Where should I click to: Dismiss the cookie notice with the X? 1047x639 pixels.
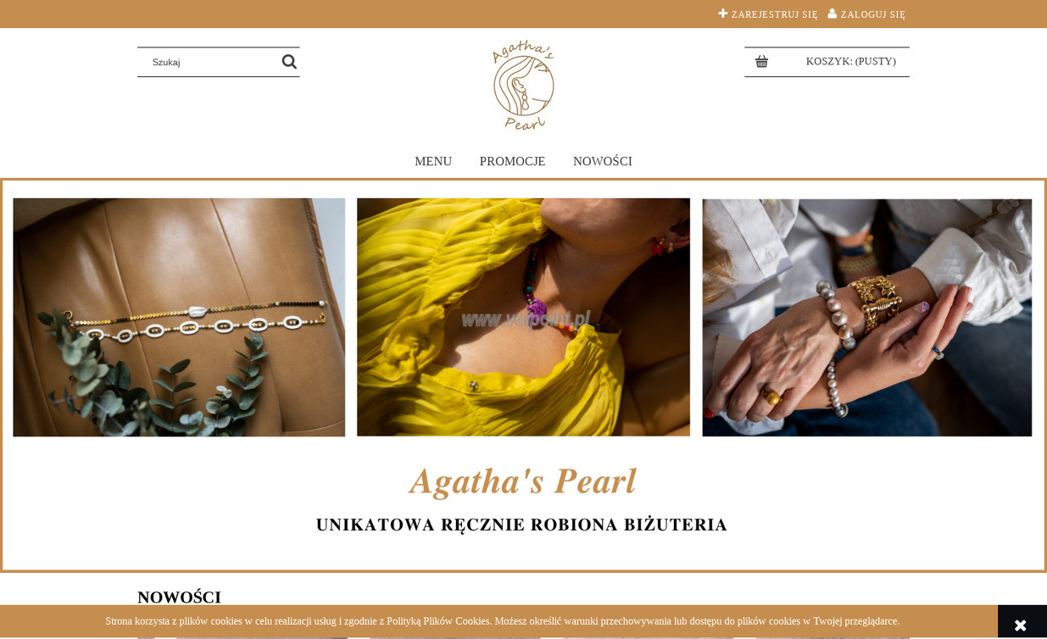tap(1021, 625)
